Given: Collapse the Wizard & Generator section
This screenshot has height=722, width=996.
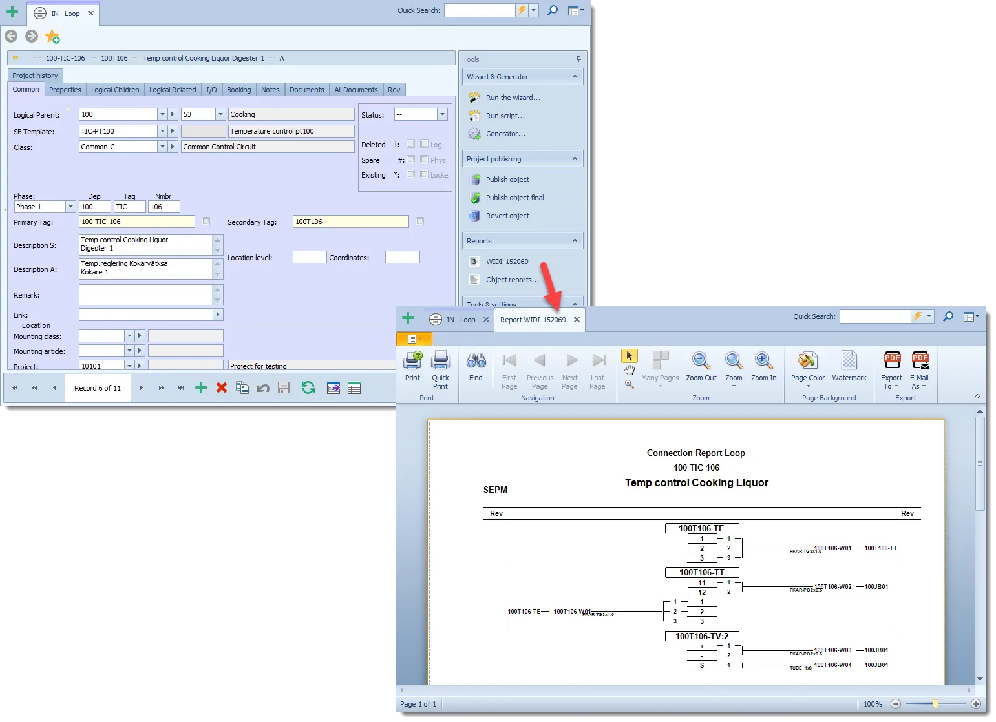Looking at the screenshot, I should click(575, 77).
